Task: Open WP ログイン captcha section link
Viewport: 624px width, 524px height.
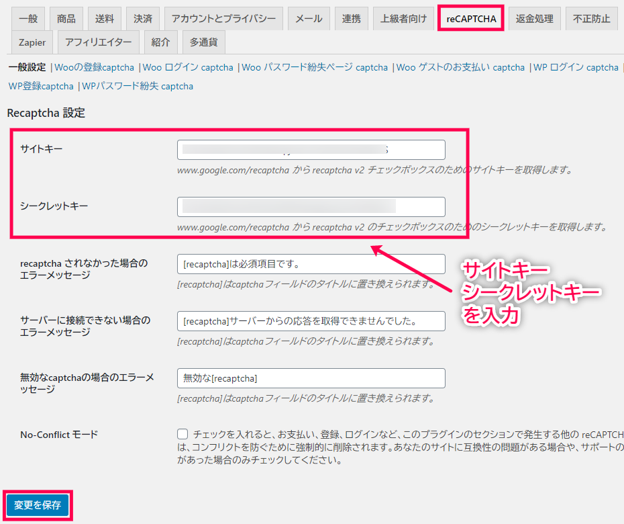Action: coord(576,67)
